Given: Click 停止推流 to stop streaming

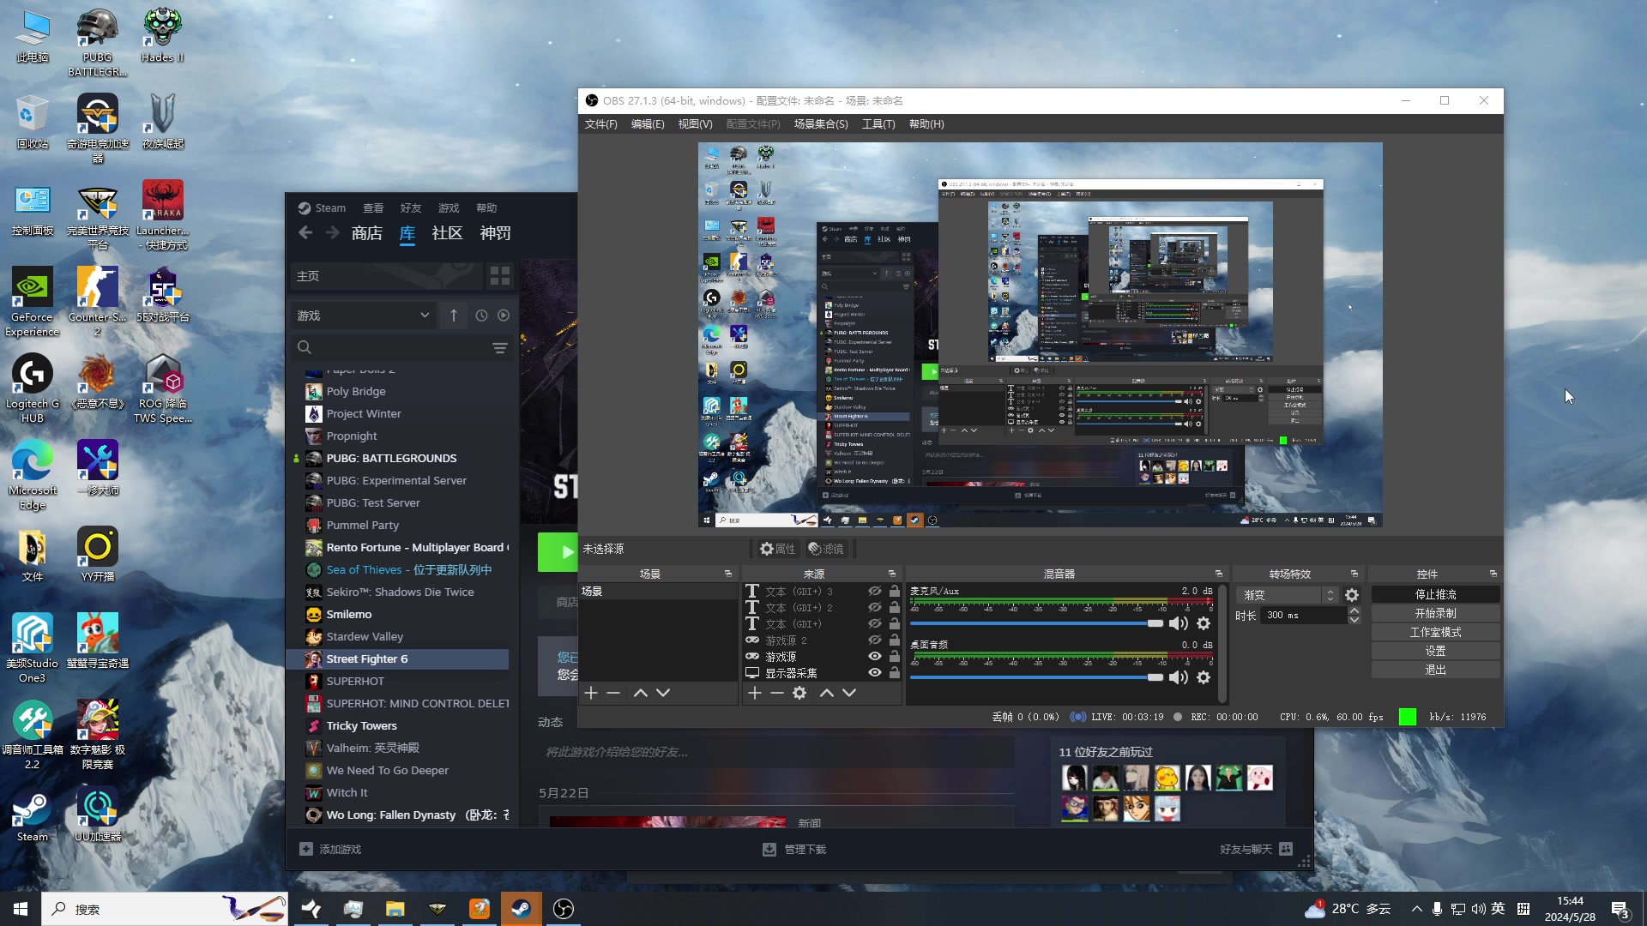Looking at the screenshot, I should point(1435,595).
